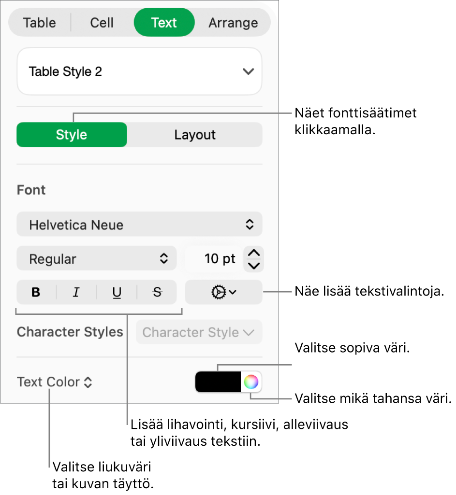This screenshot has height=495, width=456.
Task: Open the Table Style 2 dropdown
Action: (139, 71)
